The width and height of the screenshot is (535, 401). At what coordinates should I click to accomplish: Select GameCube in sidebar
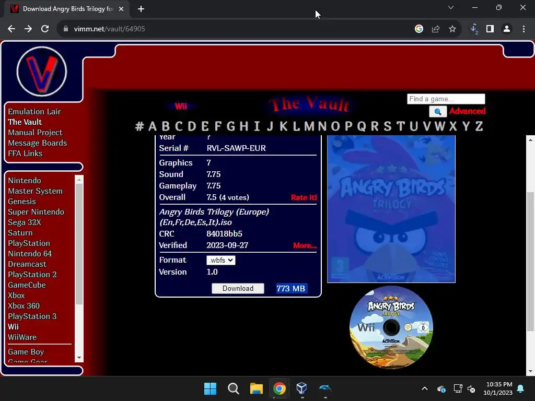tap(27, 285)
